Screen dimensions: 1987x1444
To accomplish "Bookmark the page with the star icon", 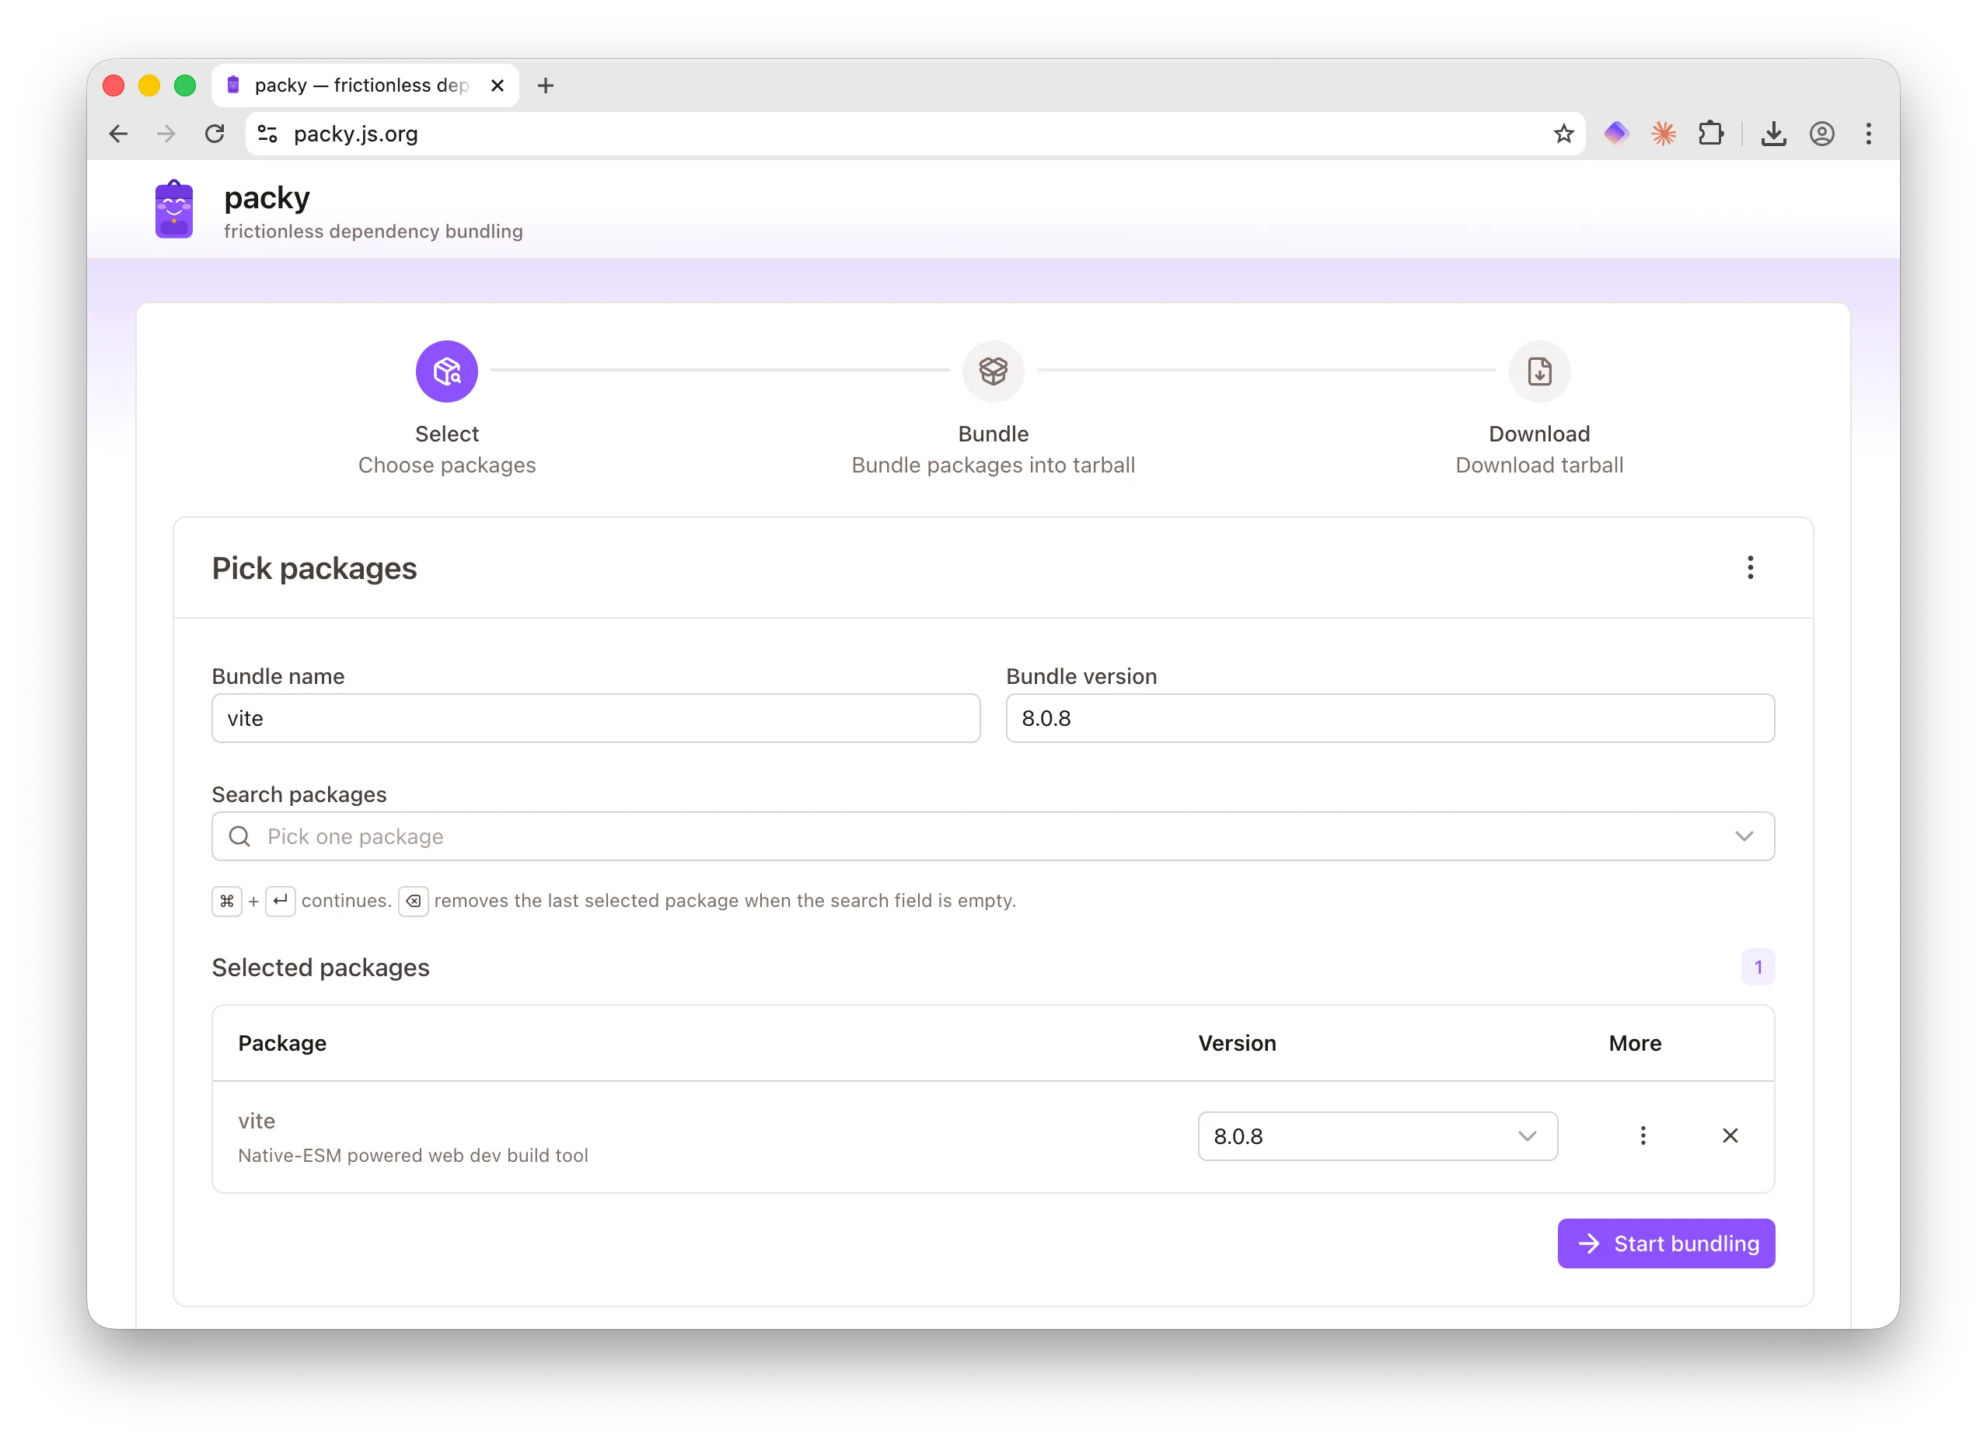I will [x=1564, y=133].
